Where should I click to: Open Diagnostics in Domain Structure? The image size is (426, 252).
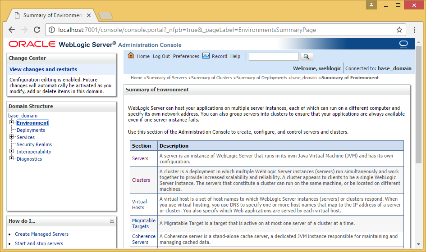pos(29,159)
